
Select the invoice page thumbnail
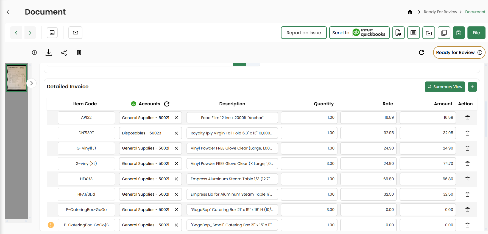pyautogui.click(x=16, y=78)
